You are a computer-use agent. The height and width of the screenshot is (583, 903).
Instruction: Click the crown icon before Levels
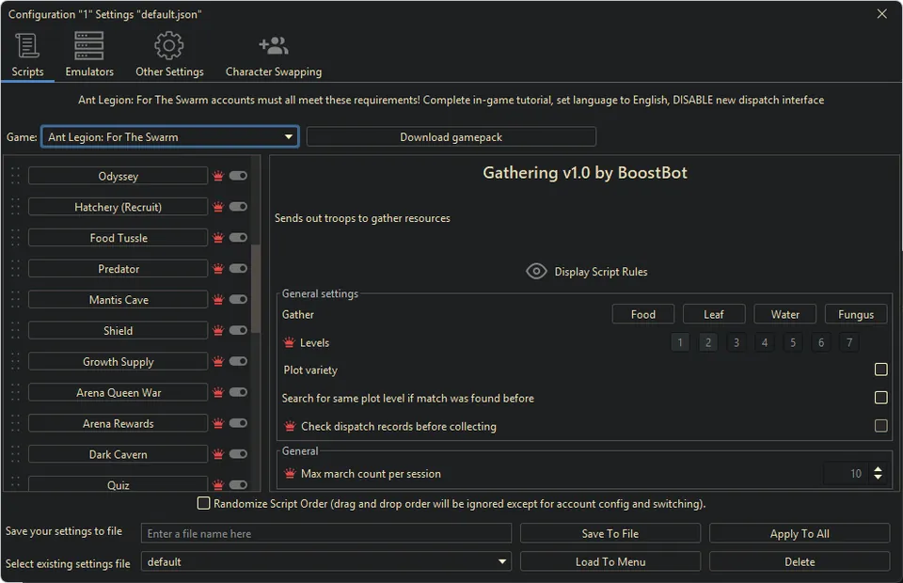click(289, 342)
